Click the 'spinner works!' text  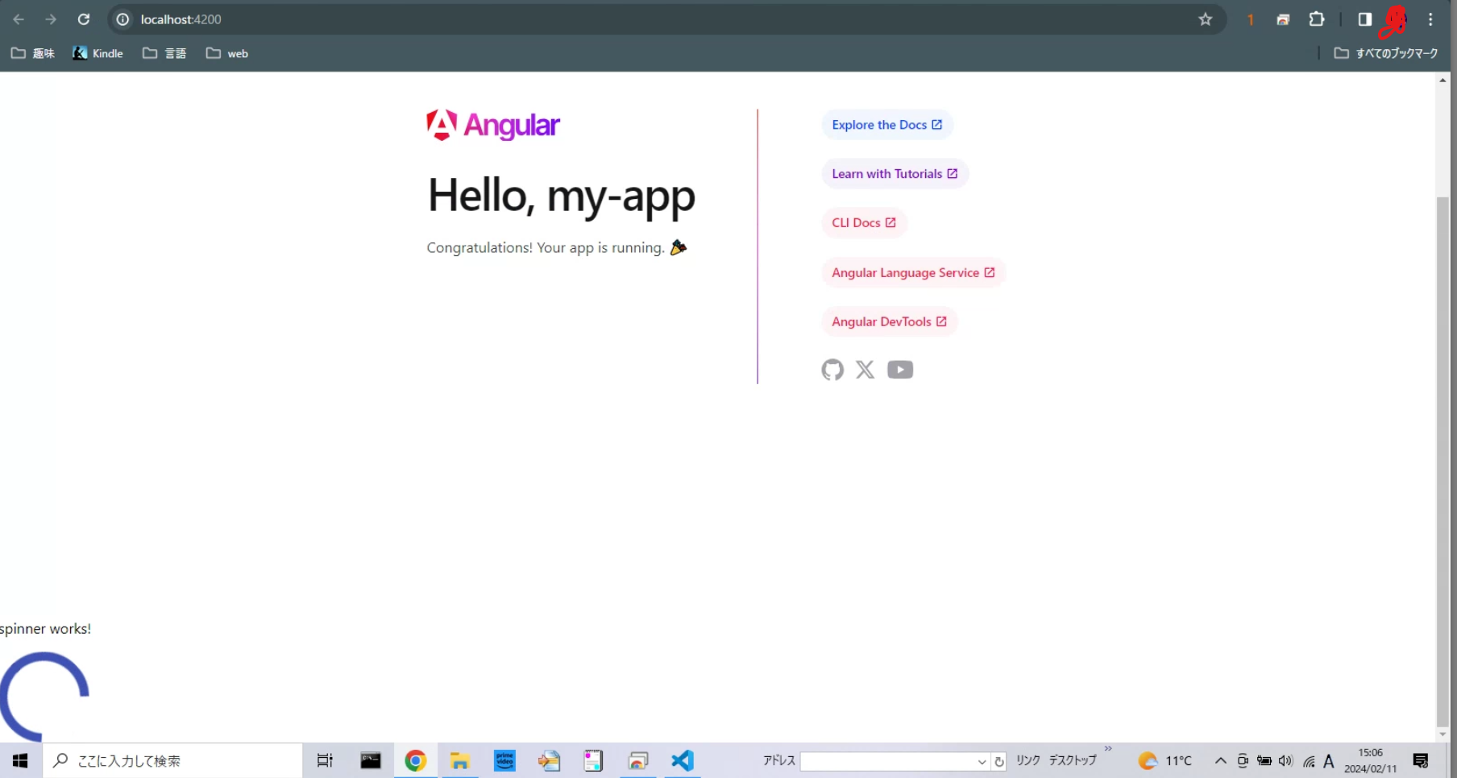[45, 629]
